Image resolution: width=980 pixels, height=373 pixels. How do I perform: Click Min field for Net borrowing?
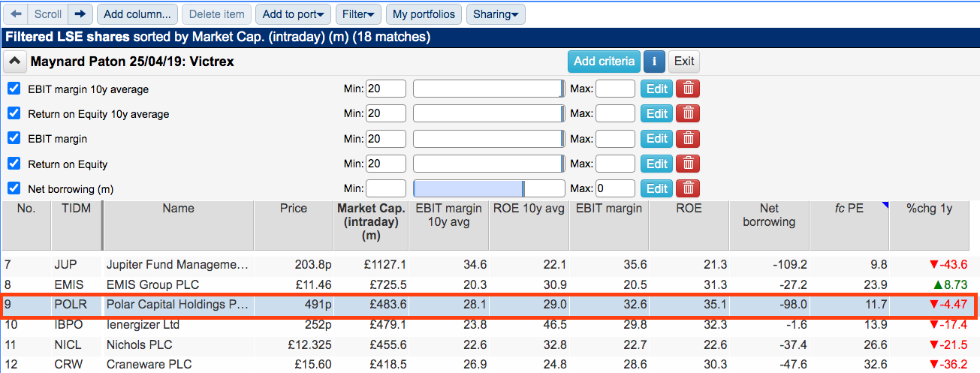tap(386, 188)
